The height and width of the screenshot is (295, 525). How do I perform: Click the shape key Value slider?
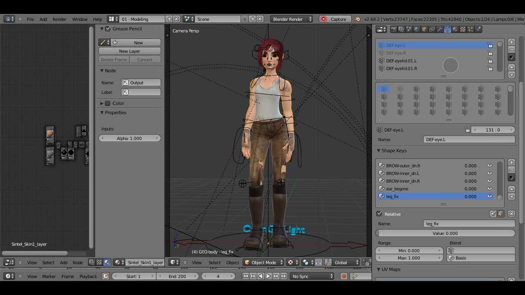coord(445,234)
